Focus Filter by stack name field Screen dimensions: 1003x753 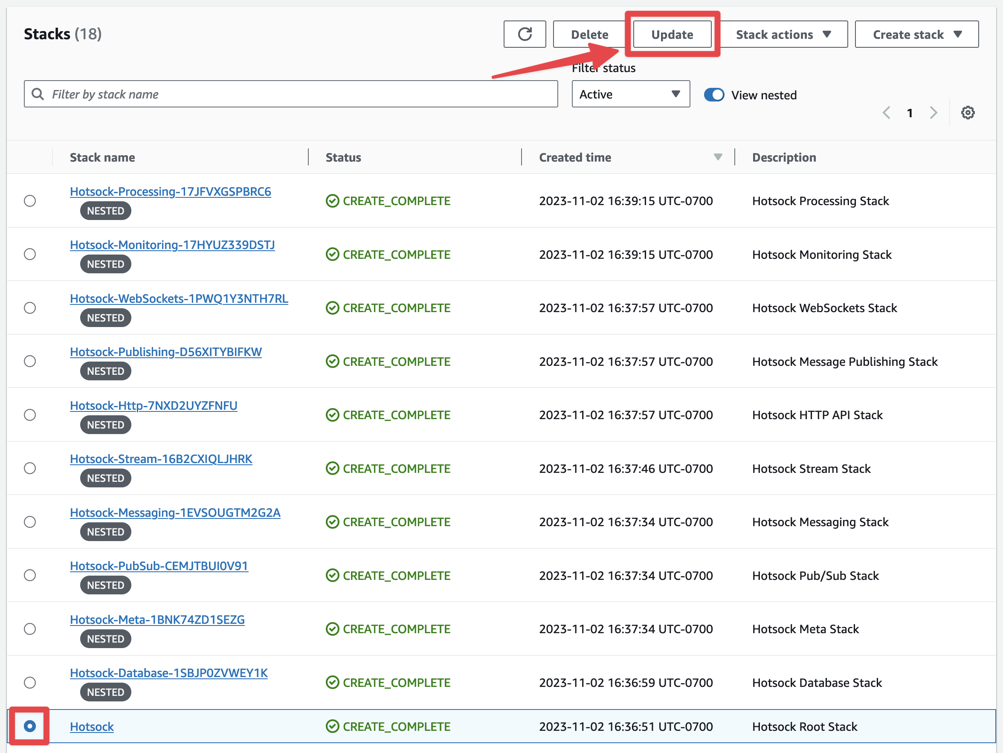point(291,94)
